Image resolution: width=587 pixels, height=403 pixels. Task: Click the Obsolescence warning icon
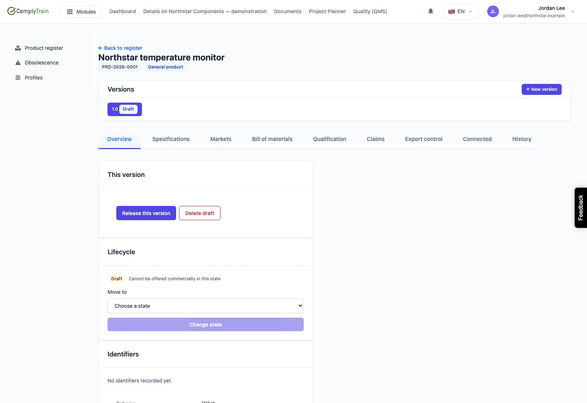18,63
